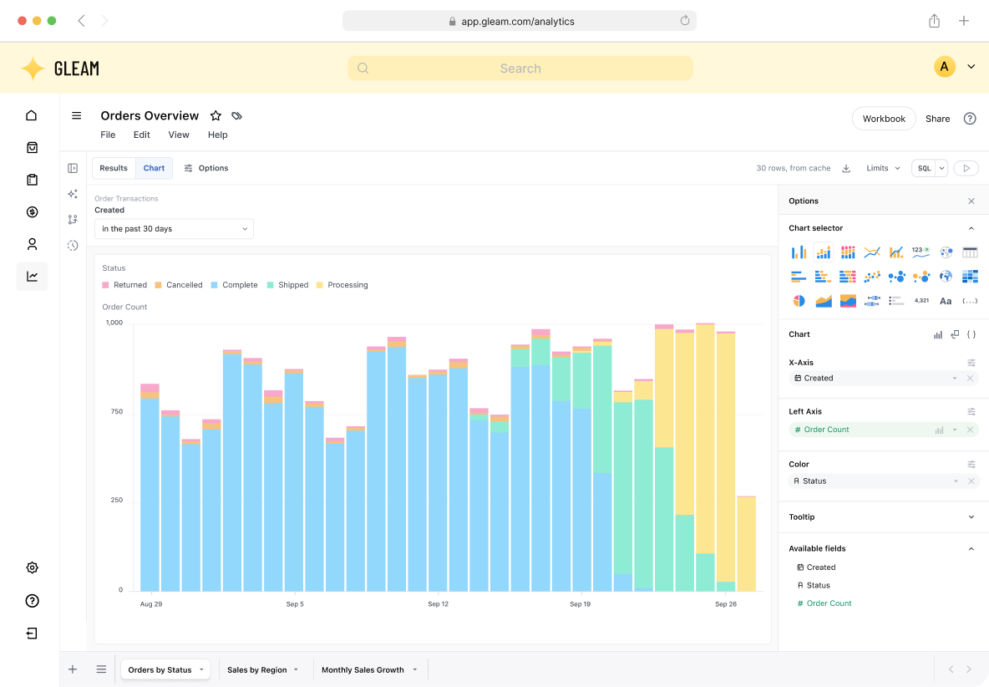Toggle the Processing series in legend
989x687 pixels.
342,285
